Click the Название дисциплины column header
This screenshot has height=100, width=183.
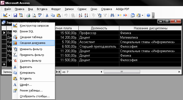coord(150,28)
